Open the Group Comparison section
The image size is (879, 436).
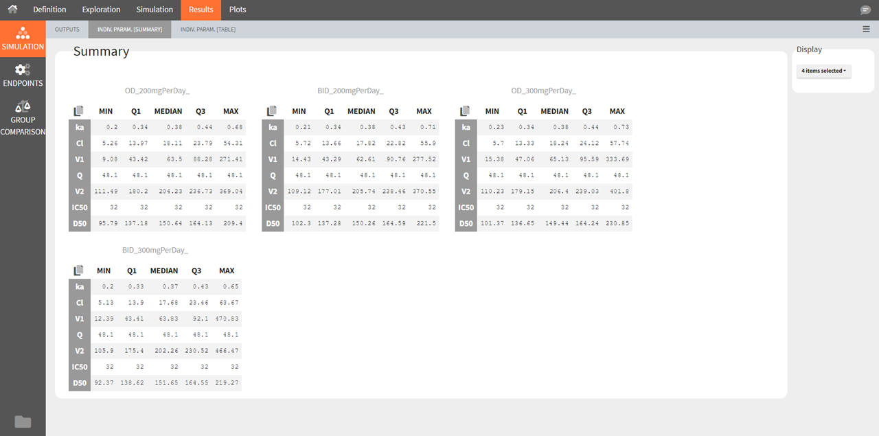[x=23, y=117]
